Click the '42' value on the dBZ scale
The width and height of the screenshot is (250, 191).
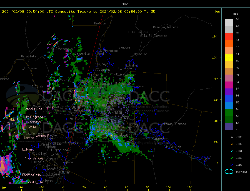coord(237,82)
